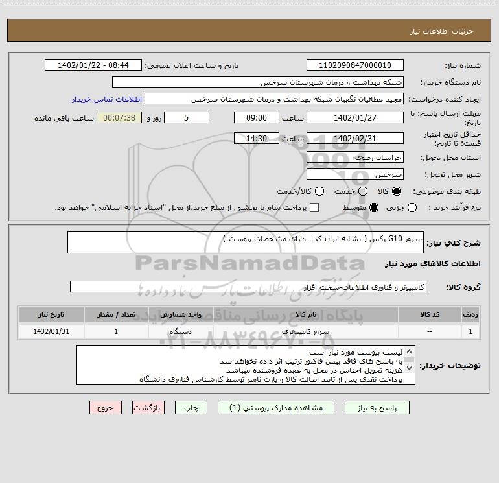
Task: Click the need date cell 1402/01/31
Action: tap(51, 331)
